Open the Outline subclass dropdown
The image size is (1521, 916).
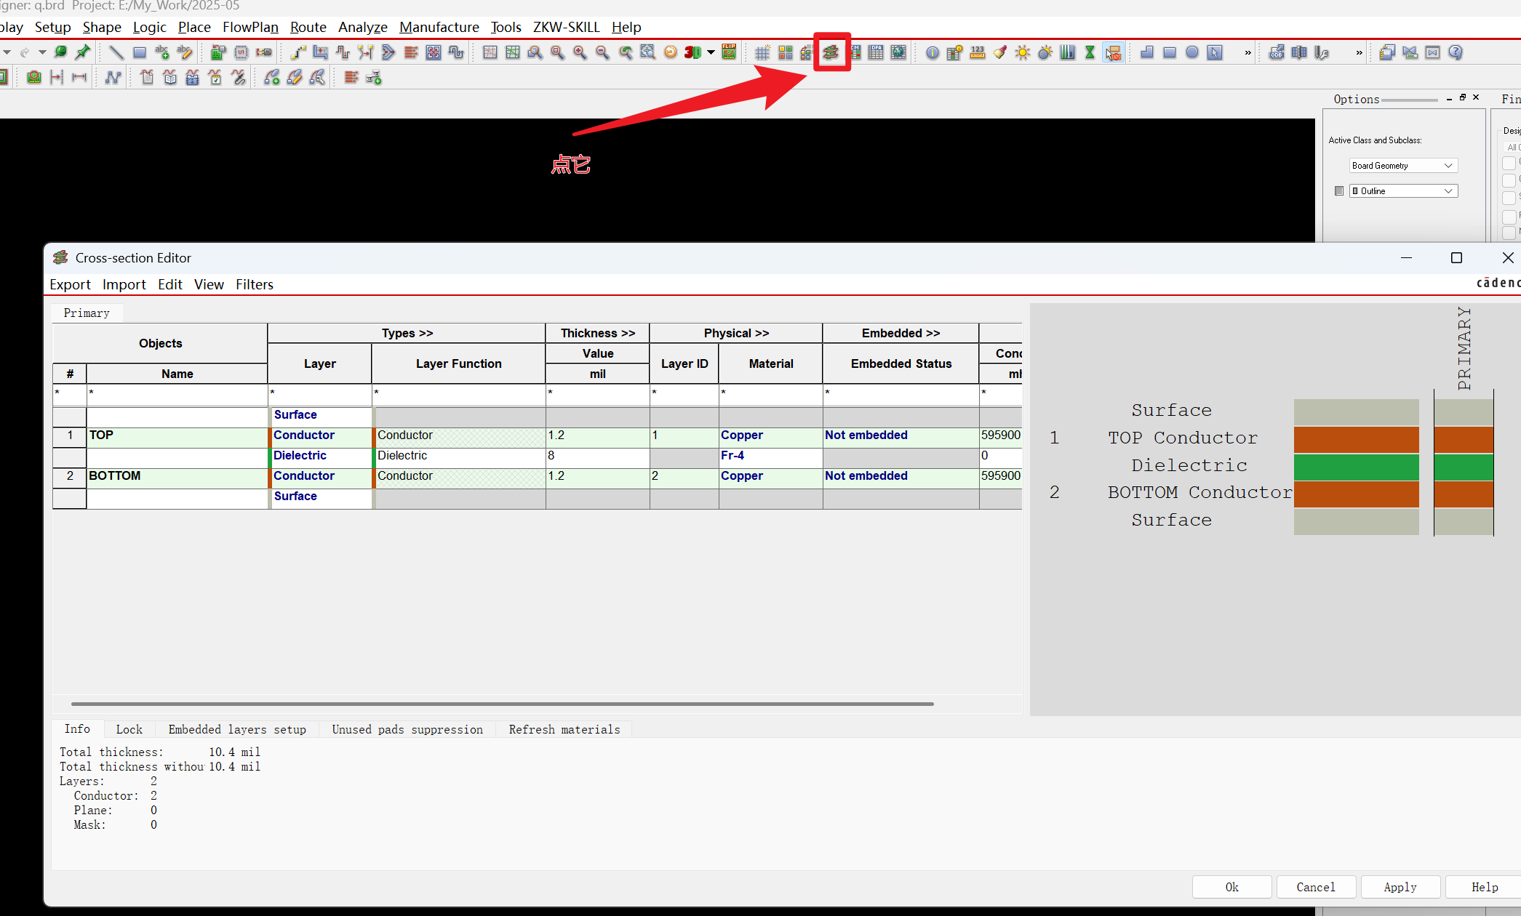point(1403,191)
